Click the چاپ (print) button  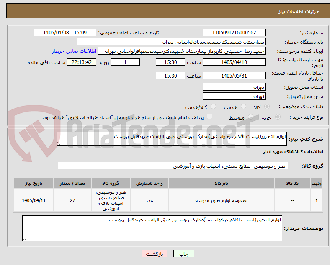183,254
